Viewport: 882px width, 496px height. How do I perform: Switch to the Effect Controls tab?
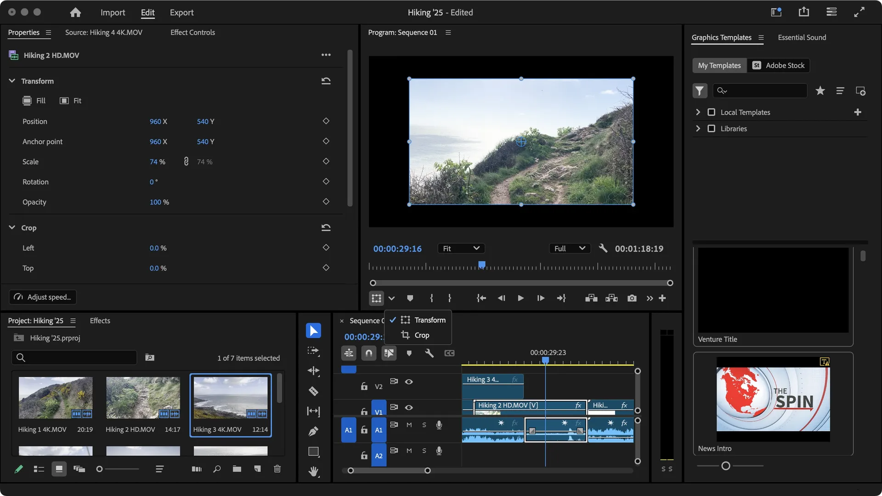192,32
